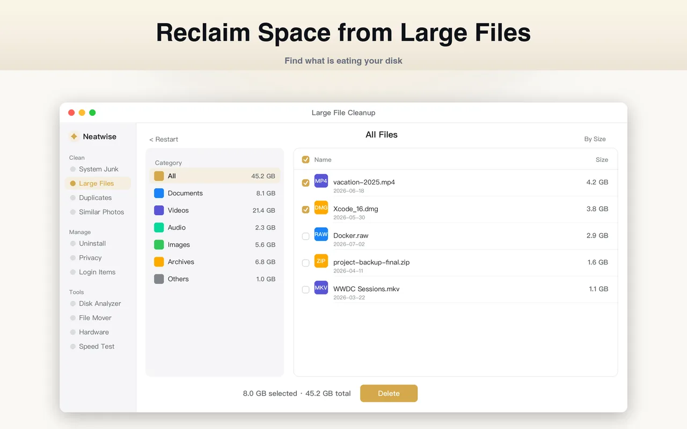The height and width of the screenshot is (429, 687).
Task: Check the project-backup-final.zip checkbox
Action: click(305, 263)
